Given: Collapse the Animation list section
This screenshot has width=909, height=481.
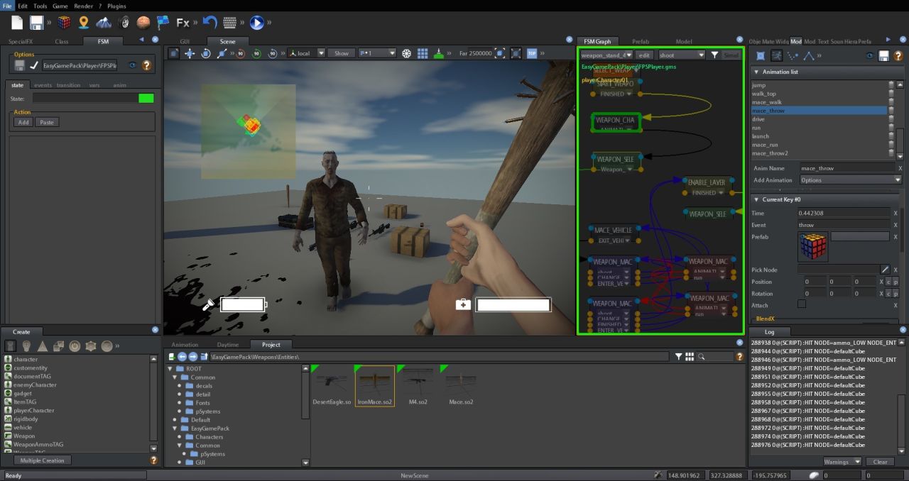Looking at the screenshot, I should pos(756,72).
